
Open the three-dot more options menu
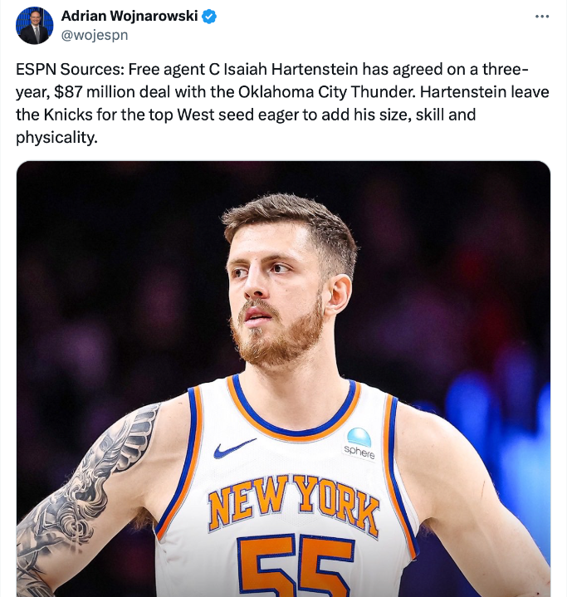[542, 17]
